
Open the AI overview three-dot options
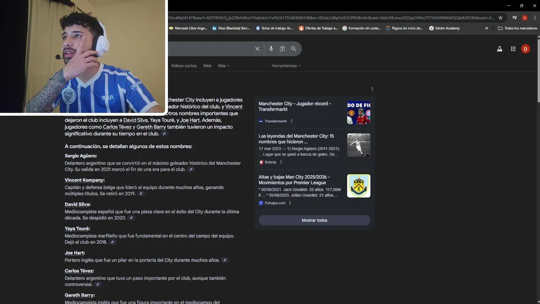click(372, 89)
